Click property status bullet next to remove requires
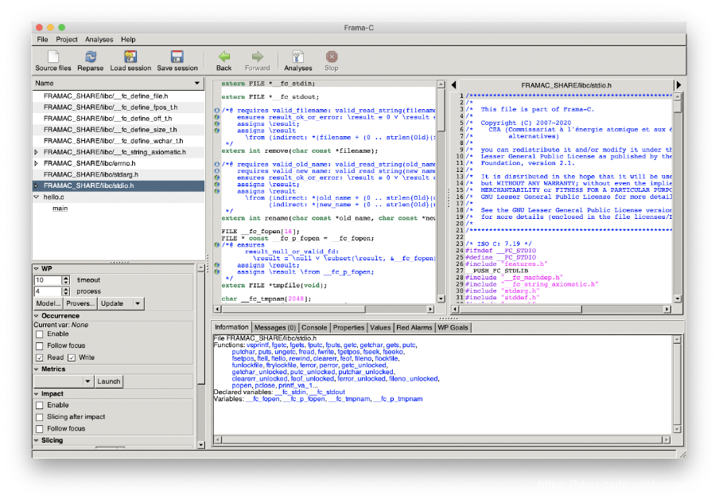Viewport: 719px width, 500px height. click(216, 111)
